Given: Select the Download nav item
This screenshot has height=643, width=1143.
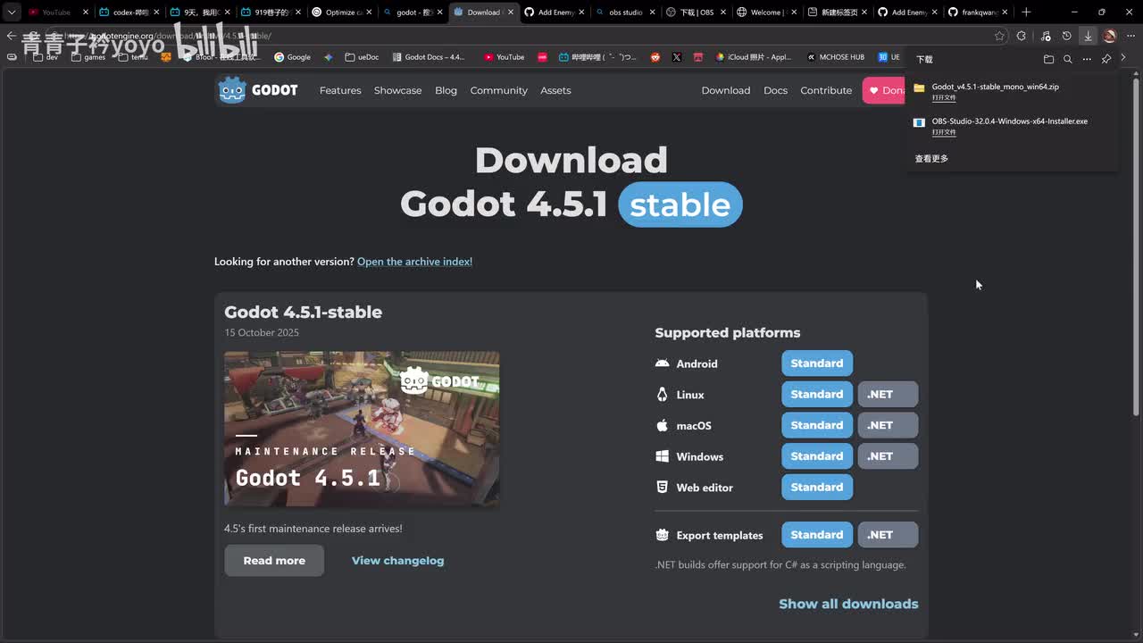Looking at the screenshot, I should (726, 90).
